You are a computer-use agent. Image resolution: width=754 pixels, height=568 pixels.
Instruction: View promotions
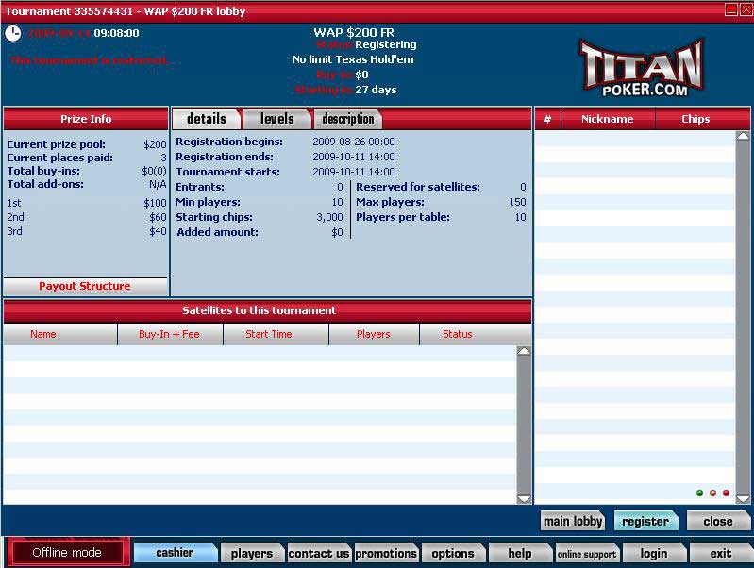pyautogui.click(x=386, y=554)
